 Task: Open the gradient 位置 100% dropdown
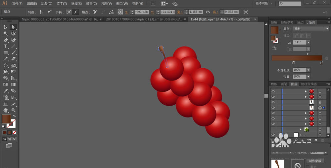pos(308,77)
